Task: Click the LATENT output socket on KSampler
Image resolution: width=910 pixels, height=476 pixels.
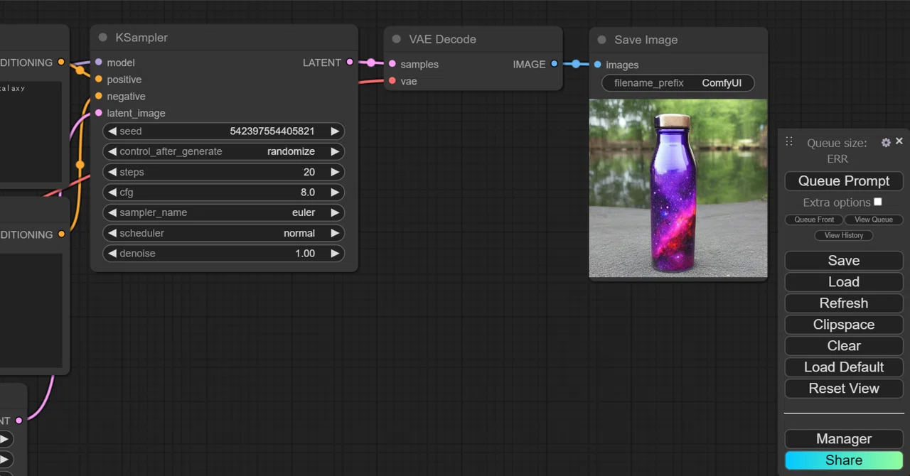Action: [350, 63]
